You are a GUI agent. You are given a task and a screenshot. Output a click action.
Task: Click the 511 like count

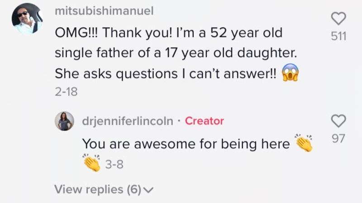pyautogui.click(x=338, y=36)
